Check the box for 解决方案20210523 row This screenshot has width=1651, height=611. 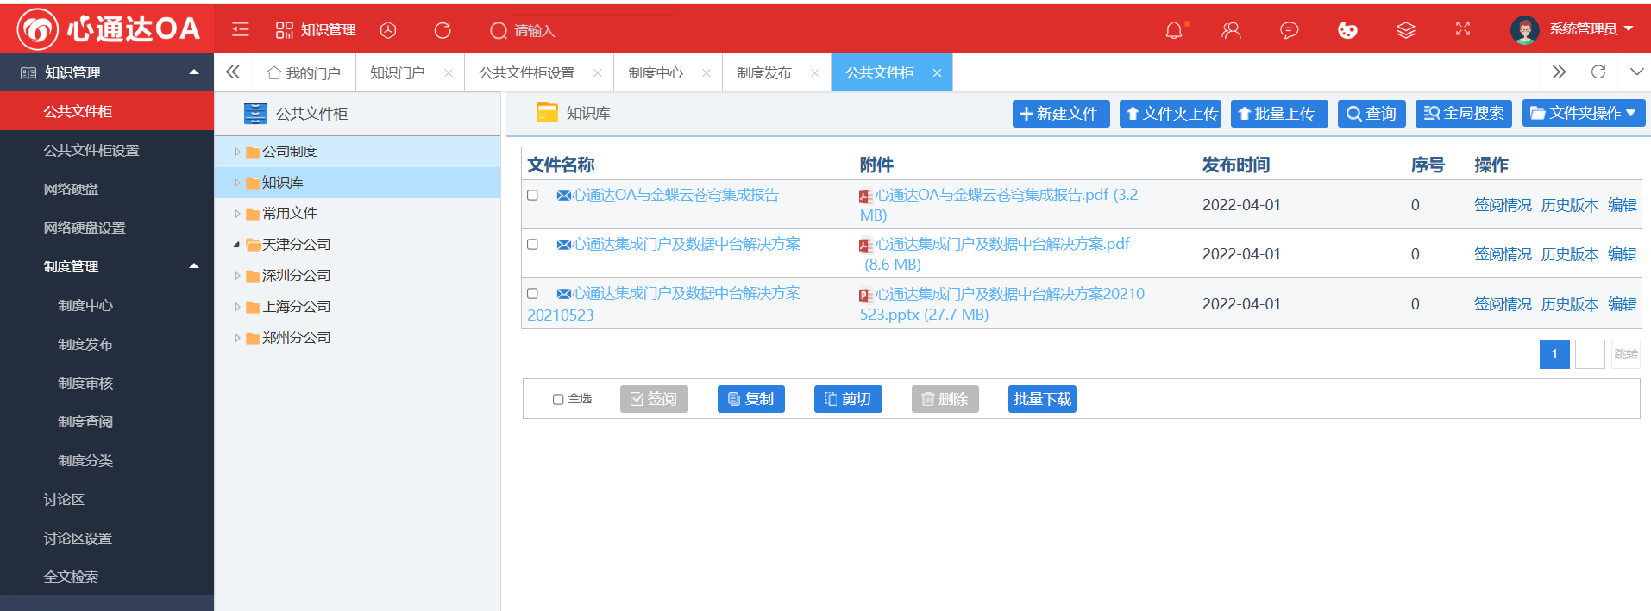532,294
